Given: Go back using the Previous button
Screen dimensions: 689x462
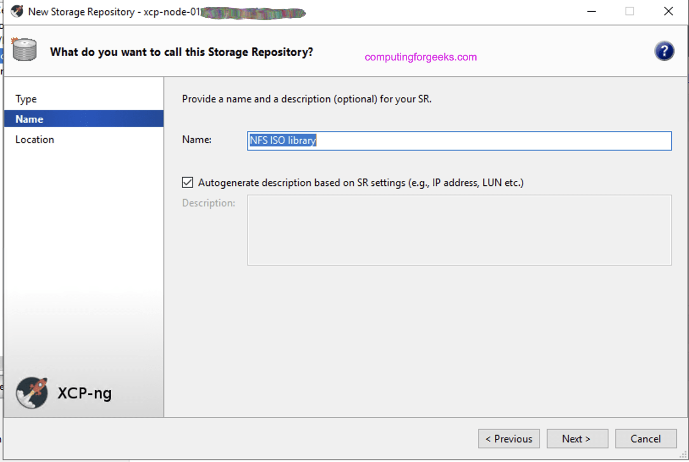Looking at the screenshot, I should click(509, 439).
